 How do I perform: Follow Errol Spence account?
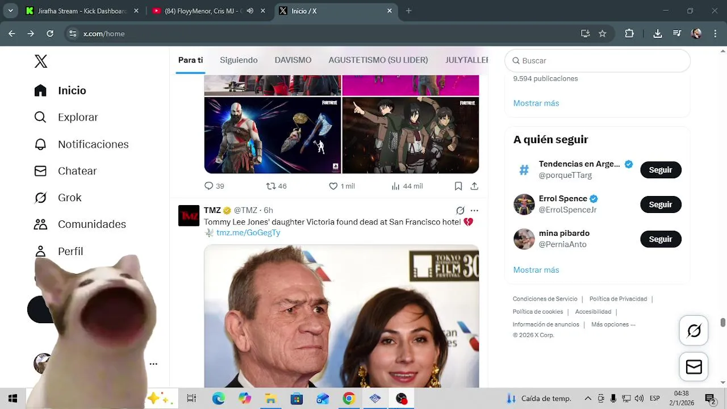[661, 204]
